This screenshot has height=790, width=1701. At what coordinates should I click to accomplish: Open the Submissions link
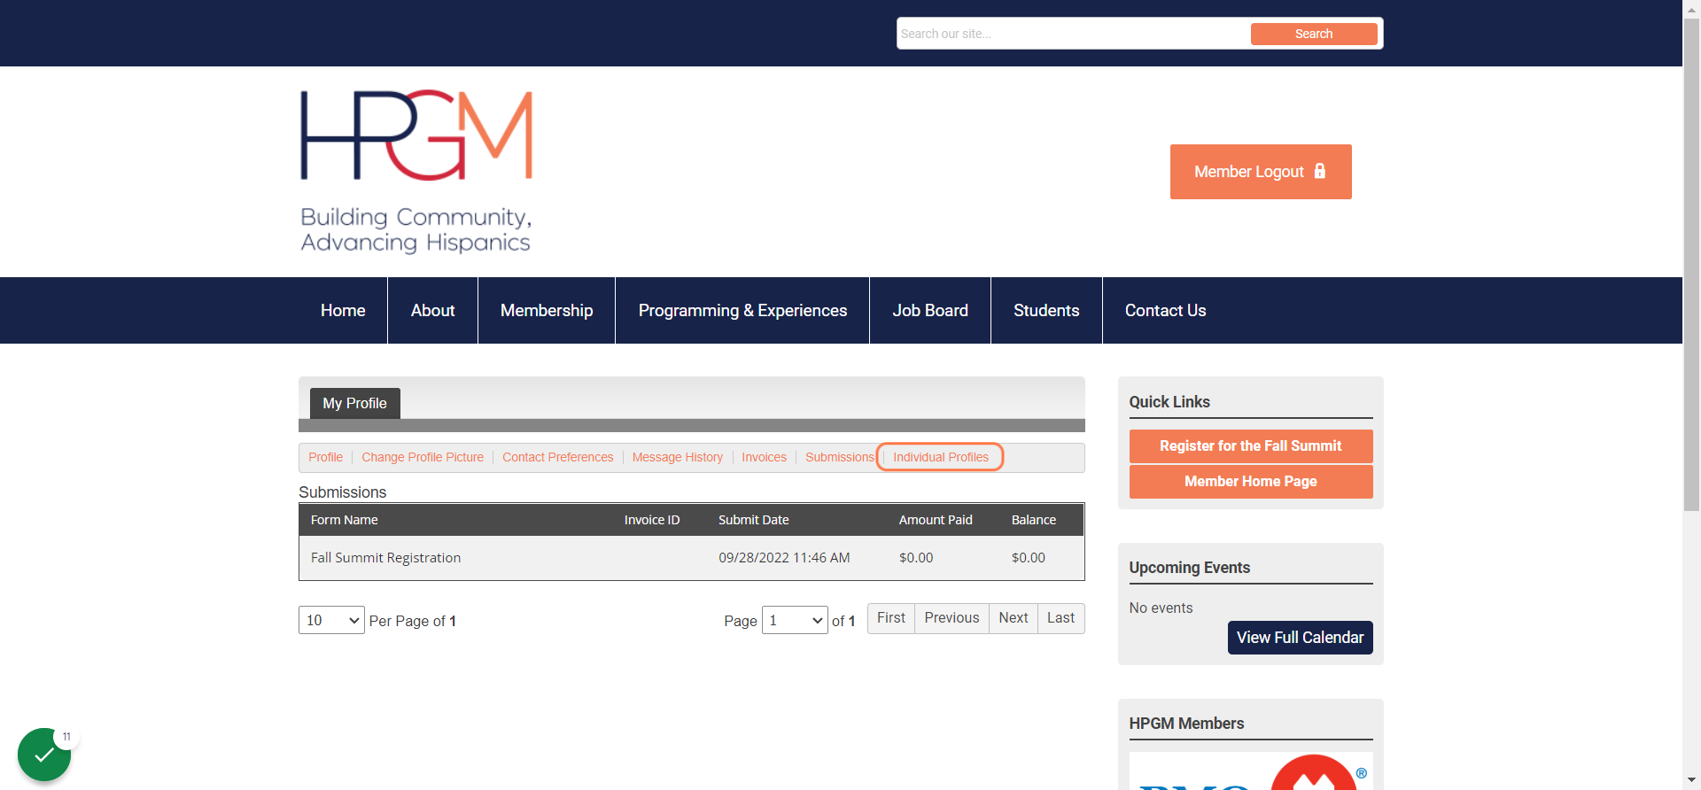(x=839, y=457)
